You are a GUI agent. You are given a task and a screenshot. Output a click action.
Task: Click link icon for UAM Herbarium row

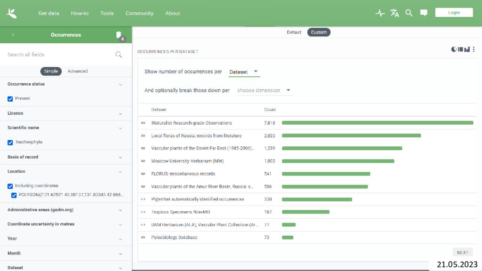[x=143, y=224]
